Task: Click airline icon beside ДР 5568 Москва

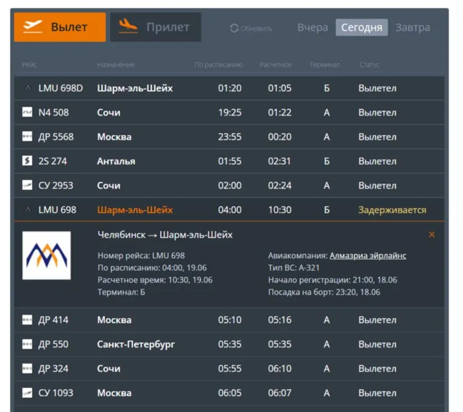Action: point(27,137)
